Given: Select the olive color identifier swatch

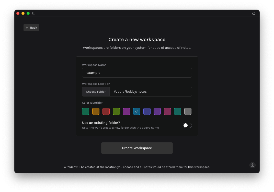Looking at the screenshot, I should point(116,111).
